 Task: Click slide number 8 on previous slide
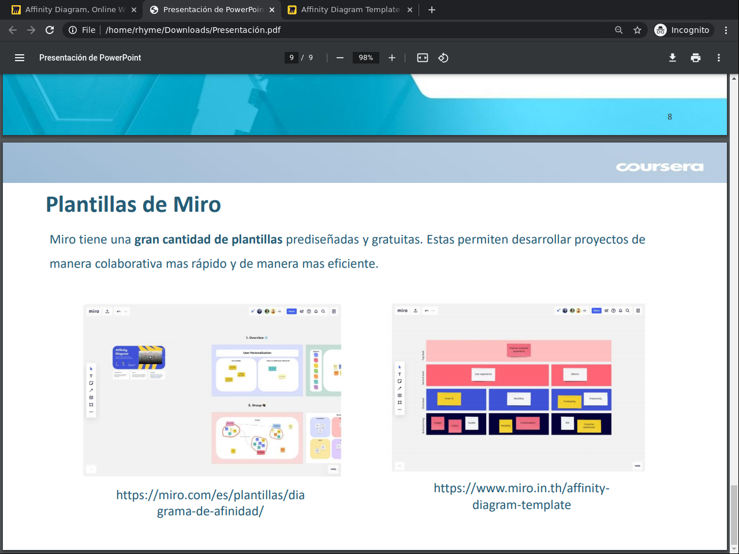[670, 117]
